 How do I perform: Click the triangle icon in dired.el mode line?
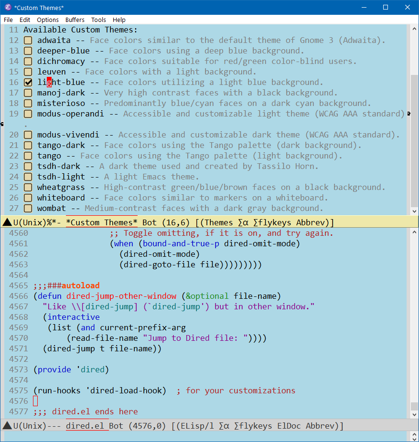coord(7,426)
